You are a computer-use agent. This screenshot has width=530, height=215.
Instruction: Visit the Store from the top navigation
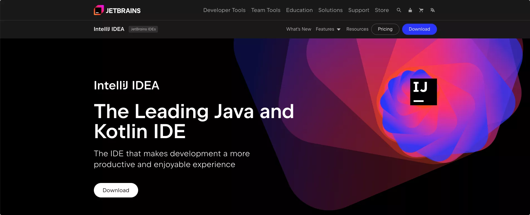pos(382,10)
